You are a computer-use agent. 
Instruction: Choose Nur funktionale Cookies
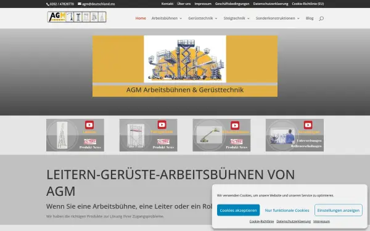(x=287, y=210)
